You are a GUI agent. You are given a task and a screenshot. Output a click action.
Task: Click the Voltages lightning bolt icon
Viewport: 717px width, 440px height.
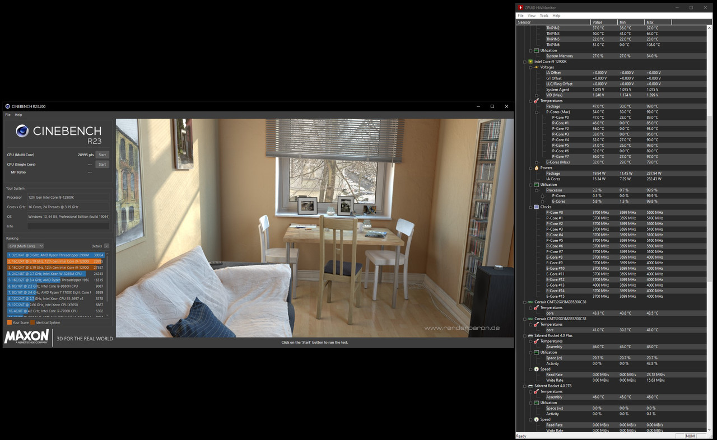[x=536, y=67]
